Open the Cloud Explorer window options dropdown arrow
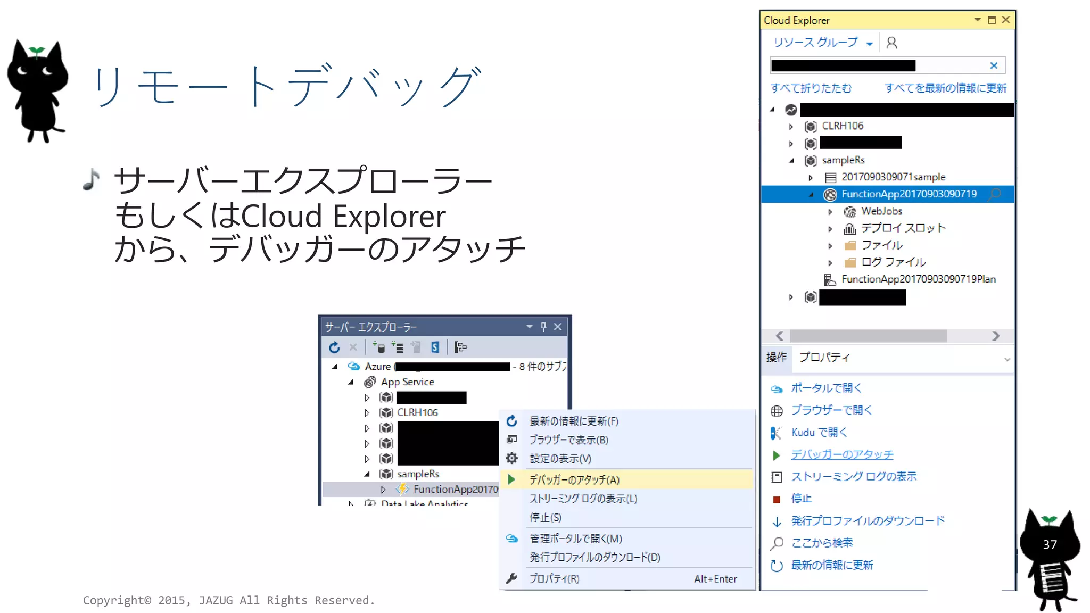The height and width of the screenshot is (613, 1090). (977, 20)
